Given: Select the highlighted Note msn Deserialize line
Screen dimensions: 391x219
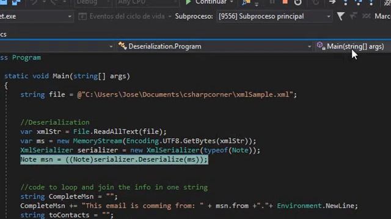Looking at the screenshot, I should (114, 159).
